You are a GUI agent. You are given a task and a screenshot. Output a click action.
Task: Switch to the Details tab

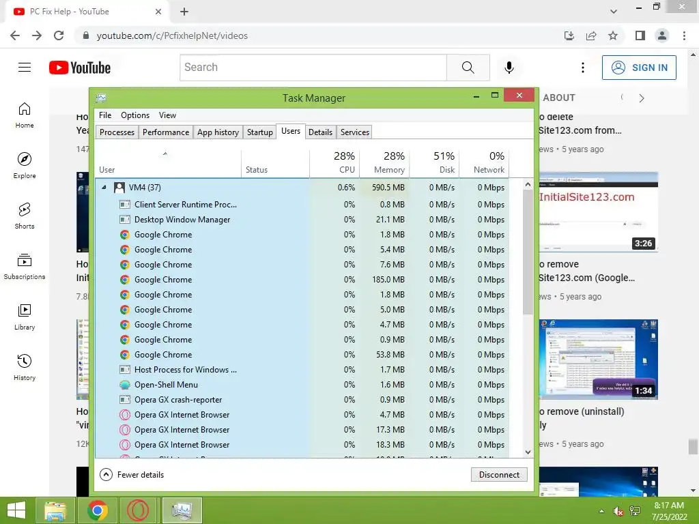pyautogui.click(x=321, y=132)
